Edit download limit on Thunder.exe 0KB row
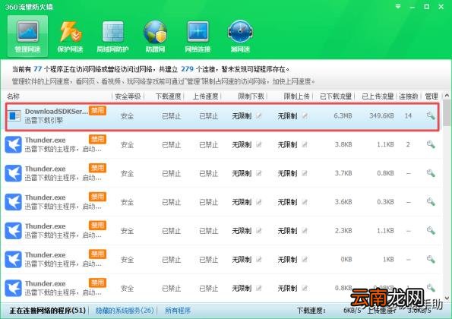 pyautogui.click(x=259, y=259)
